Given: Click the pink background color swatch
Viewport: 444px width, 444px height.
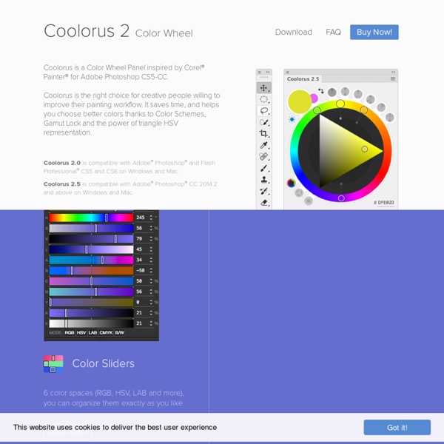Looking at the screenshot, I should click(314, 98).
